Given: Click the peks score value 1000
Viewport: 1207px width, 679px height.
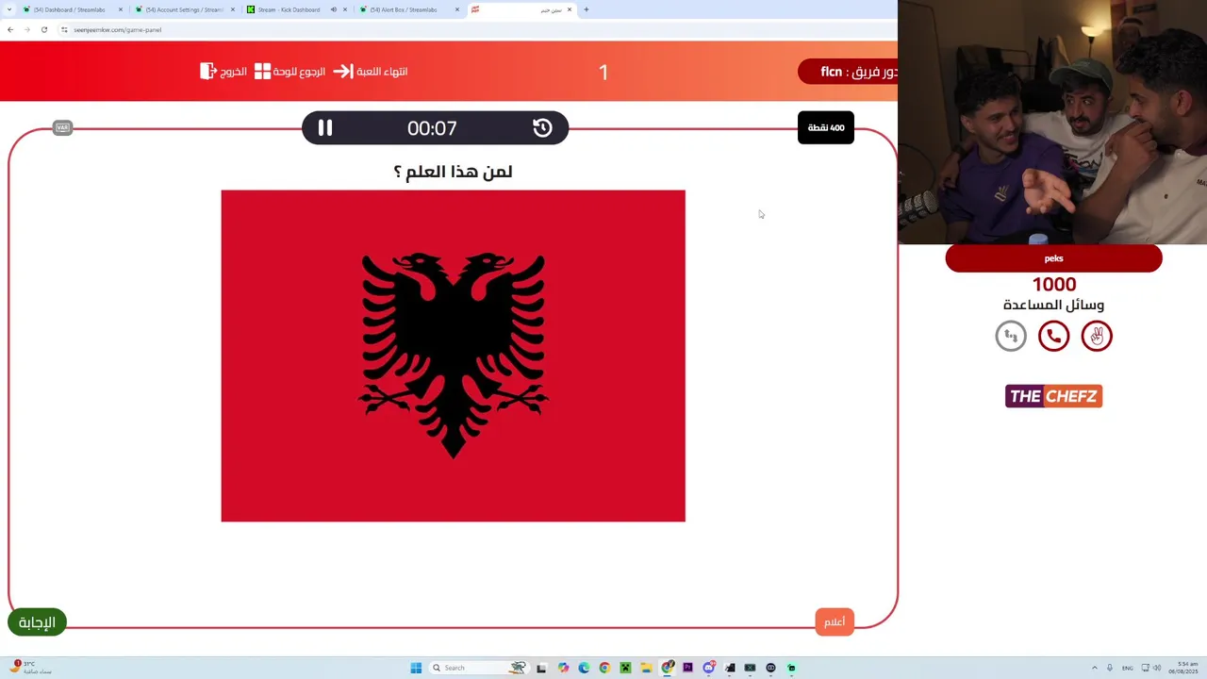Looking at the screenshot, I should [1053, 284].
